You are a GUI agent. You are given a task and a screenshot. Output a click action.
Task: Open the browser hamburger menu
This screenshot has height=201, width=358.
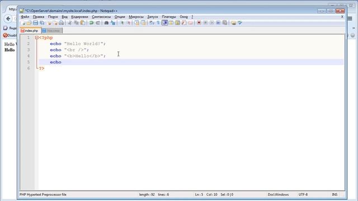tap(350, 18)
